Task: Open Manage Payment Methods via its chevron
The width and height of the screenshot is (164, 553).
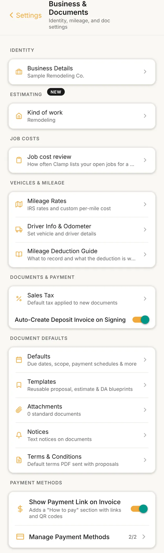Action: (144, 537)
